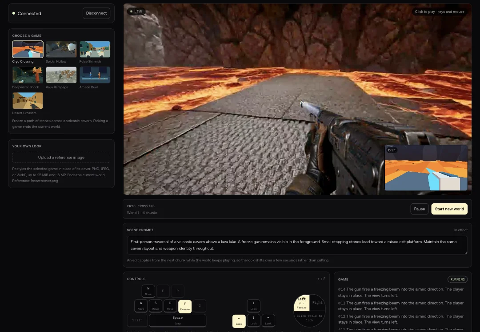Screen dimensions: 480x332
Task: Load the Desert Crossfire game thumbnail
Action: point(28,101)
